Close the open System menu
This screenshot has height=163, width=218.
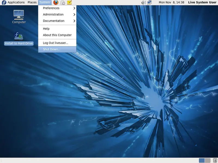45,2
